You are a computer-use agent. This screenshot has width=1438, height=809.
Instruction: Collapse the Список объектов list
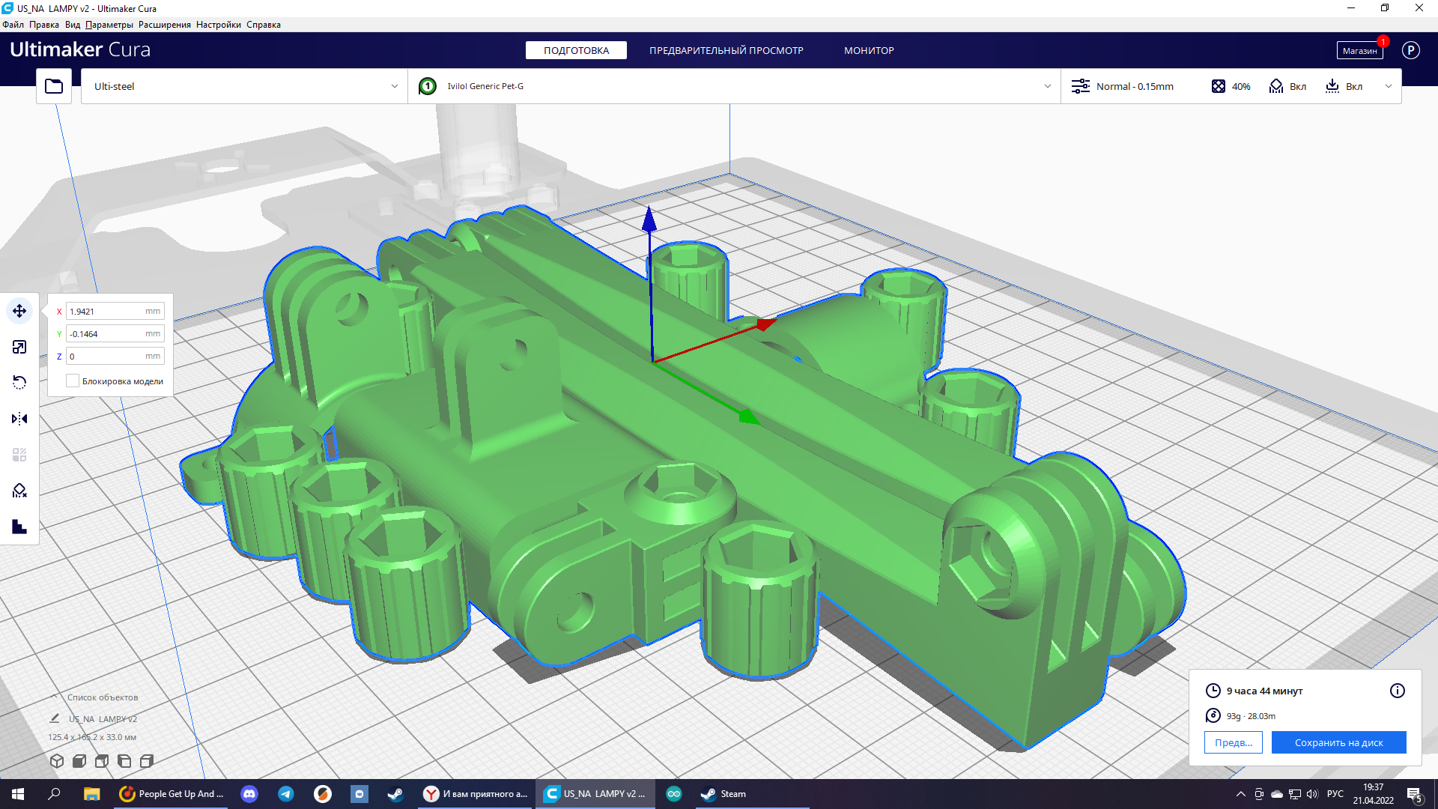54,697
